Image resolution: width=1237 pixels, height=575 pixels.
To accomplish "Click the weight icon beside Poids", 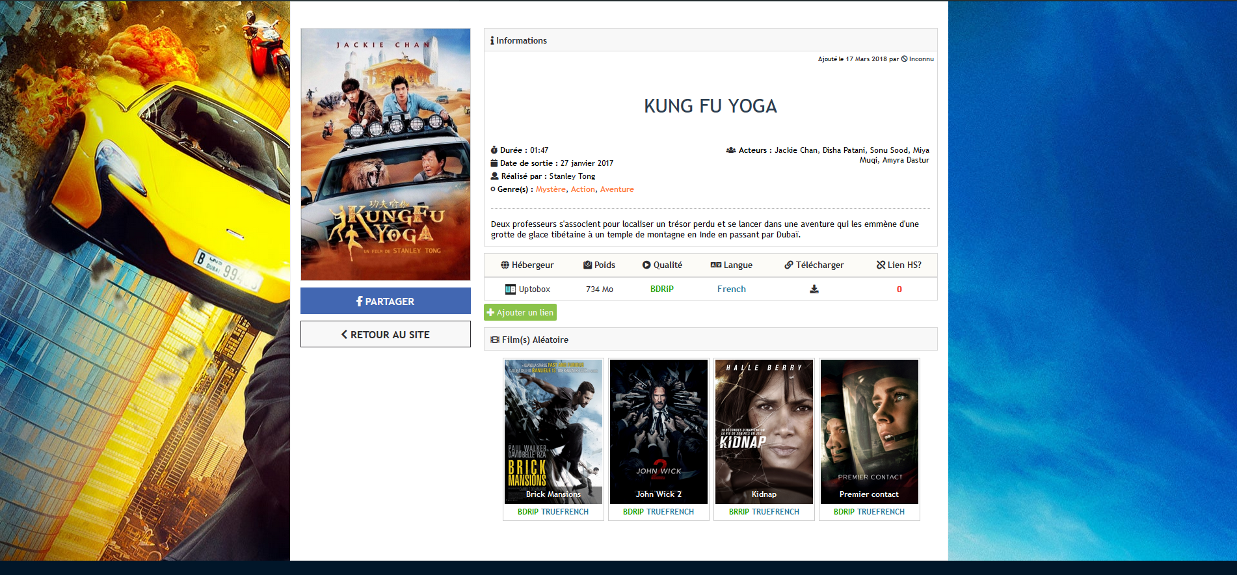I will pos(587,265).
